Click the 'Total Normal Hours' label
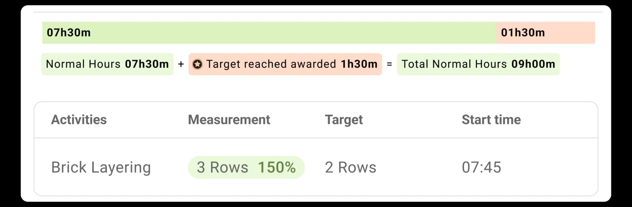 tap(454, 64)
